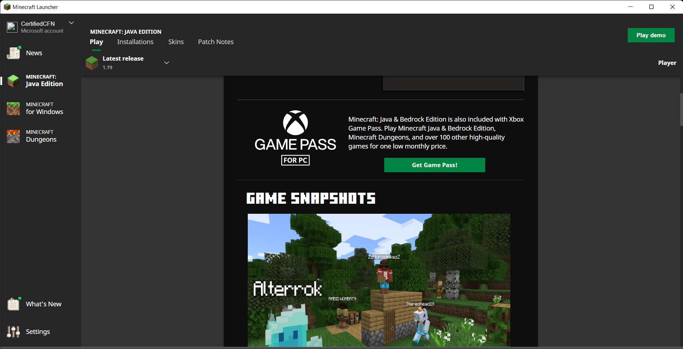
Task: Click the Xbox Game Pass logo
Action: [x=295, y=138]
